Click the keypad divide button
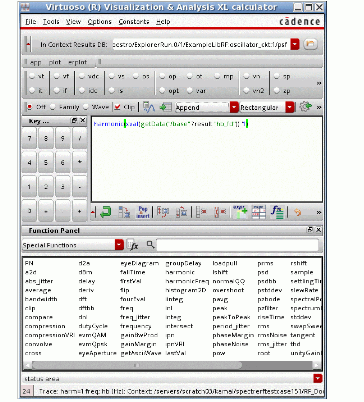364x402 pixels. 80,138
